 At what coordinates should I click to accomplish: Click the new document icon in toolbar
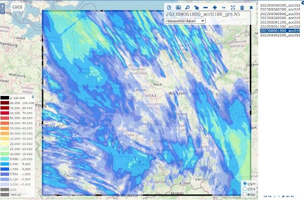pos(169,8)
